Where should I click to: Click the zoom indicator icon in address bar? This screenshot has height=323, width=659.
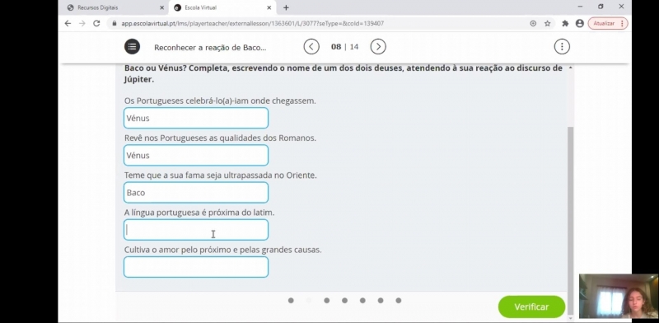tap(533, 24)
